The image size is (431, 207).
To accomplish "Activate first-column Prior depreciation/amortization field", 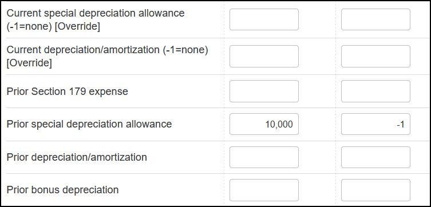I will 264,157.
